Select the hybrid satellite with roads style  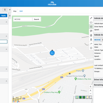coord(84,97)
